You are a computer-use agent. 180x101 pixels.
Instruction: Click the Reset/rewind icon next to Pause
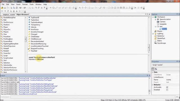coord(141,8)
